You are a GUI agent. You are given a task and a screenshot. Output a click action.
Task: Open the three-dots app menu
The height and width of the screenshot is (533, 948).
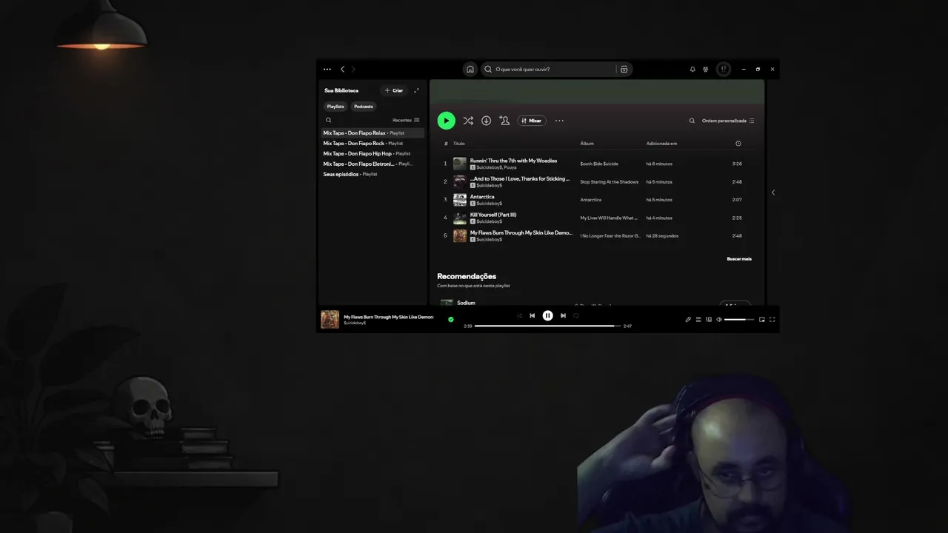(x=327, y=69)
